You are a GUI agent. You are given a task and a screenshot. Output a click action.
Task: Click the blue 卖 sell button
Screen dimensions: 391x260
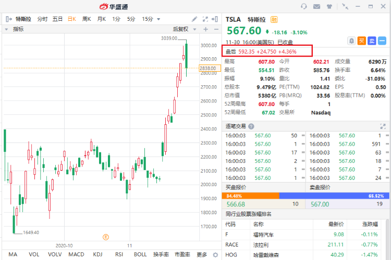(x=372, y=41)
